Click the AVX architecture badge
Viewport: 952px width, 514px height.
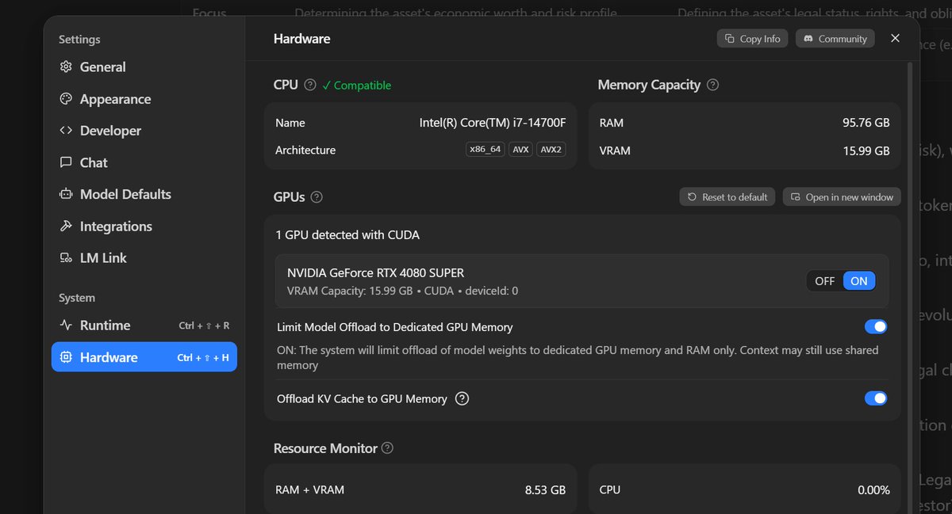click(x=520, y=149)
